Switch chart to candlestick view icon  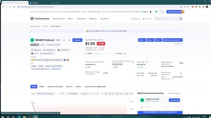click(x=62, y=94)
